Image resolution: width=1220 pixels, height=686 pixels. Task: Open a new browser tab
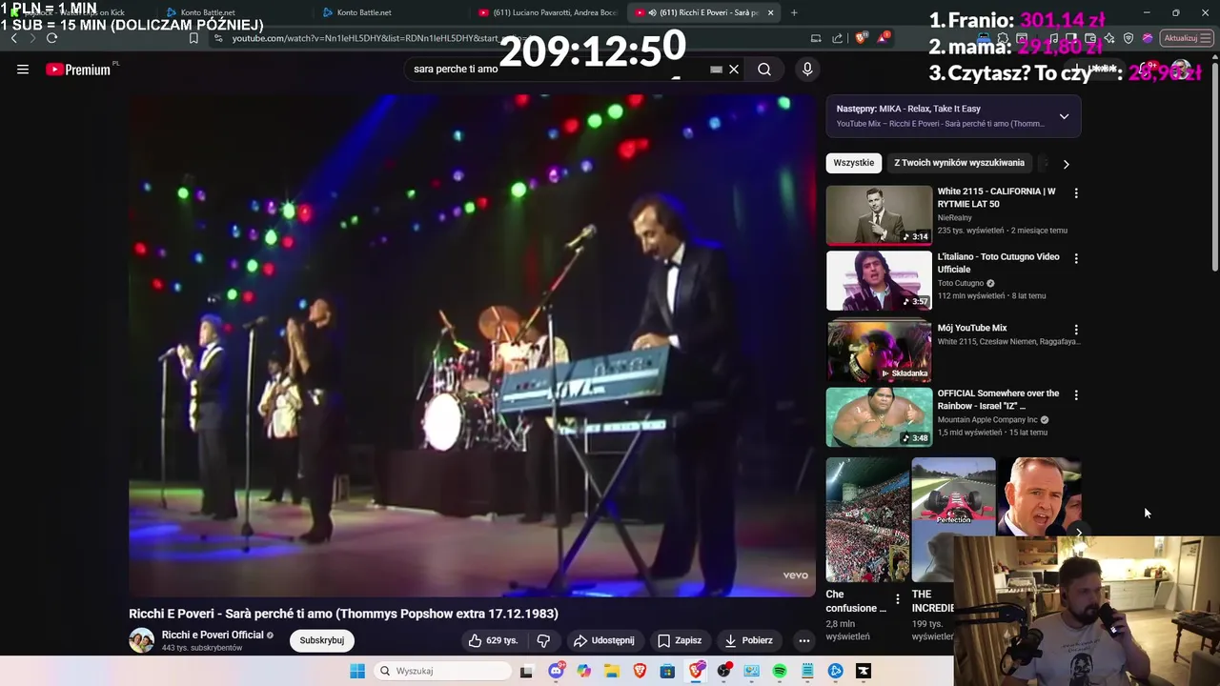pos(794,12)
